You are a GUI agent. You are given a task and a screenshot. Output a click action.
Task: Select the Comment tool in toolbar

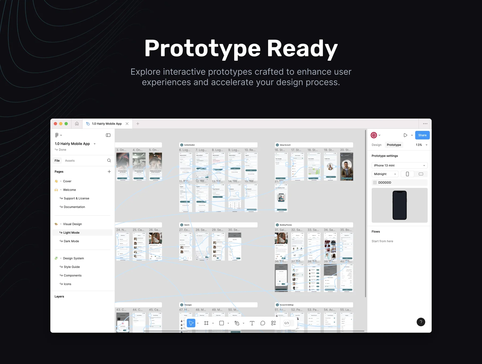coord(263,323)
